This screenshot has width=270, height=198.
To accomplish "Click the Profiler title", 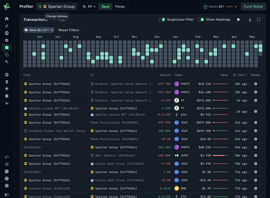I will pyautogui.click(x=26, y=6).
